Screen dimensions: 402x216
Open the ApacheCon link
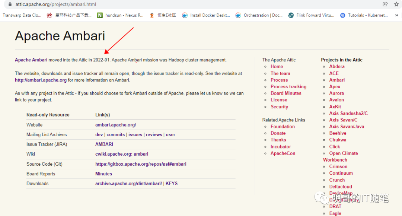coord(283,153)
